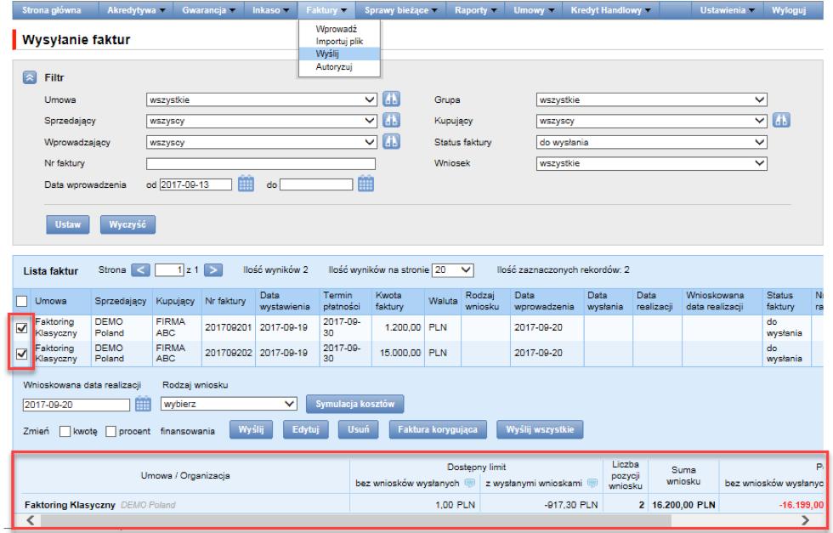The width and height of the screenshot is (833, 533).
Task: Click the Usuń button
Action: tap(358, 429)
